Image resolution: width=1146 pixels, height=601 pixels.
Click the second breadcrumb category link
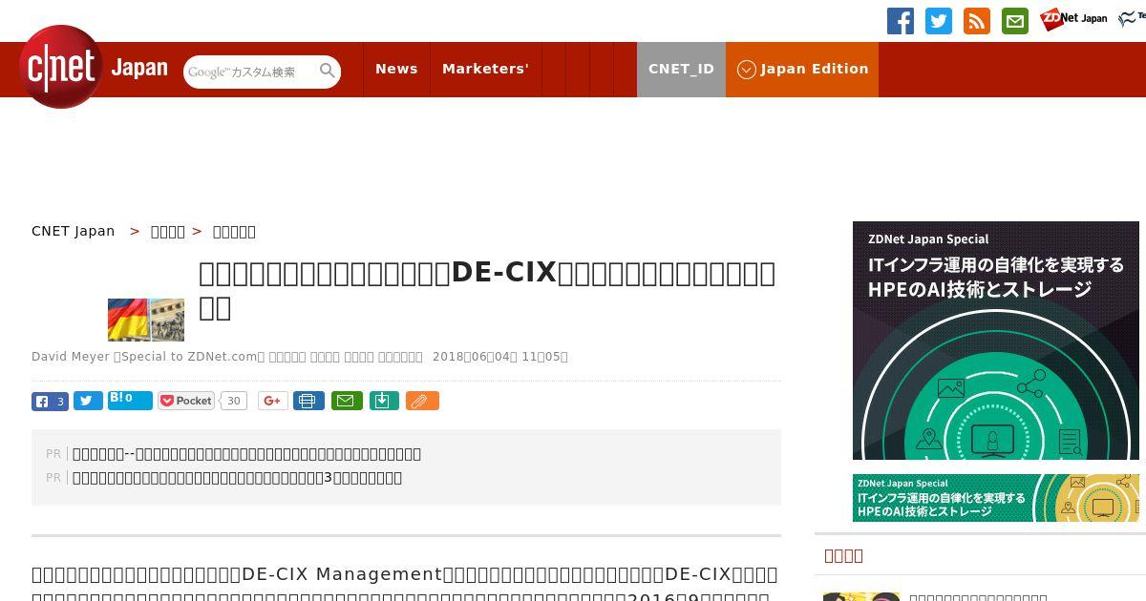[168, 231]
